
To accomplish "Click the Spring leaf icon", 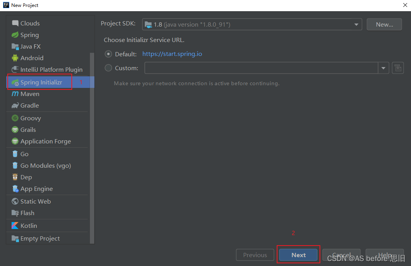I will (x=15, y=35).
